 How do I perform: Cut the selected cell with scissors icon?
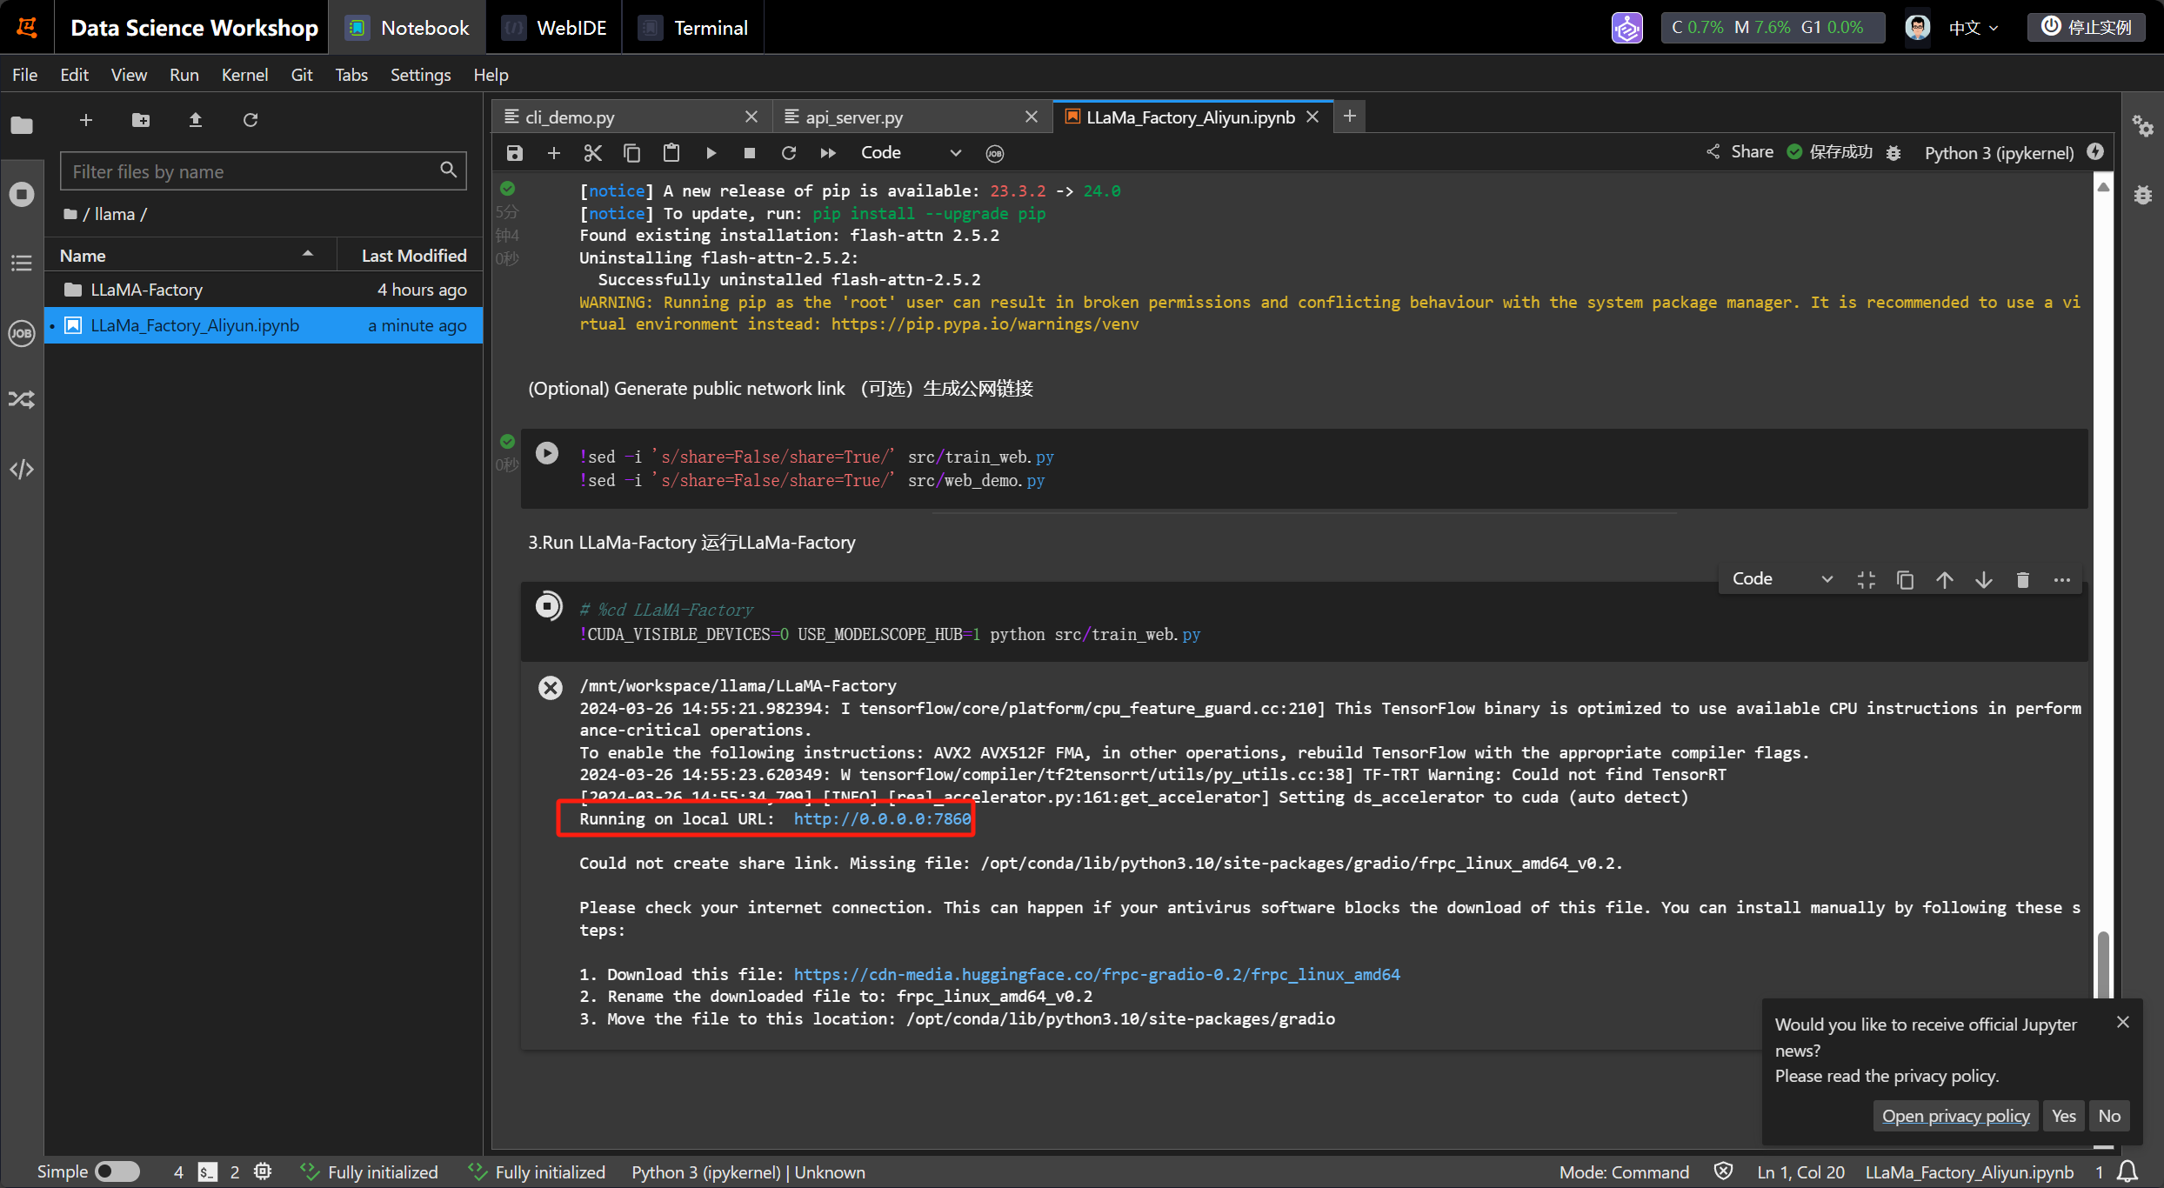[593, 153]
